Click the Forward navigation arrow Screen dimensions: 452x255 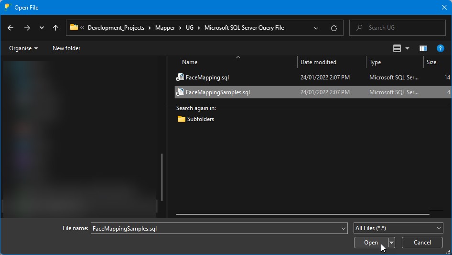pyautogui.click(x=27, y=28)
